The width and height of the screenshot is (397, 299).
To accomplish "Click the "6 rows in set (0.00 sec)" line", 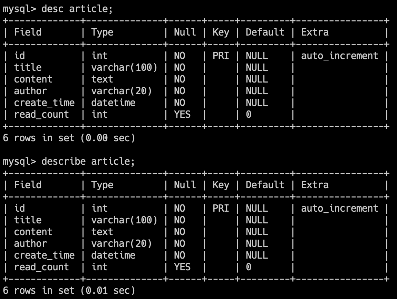I will point(69,138).
